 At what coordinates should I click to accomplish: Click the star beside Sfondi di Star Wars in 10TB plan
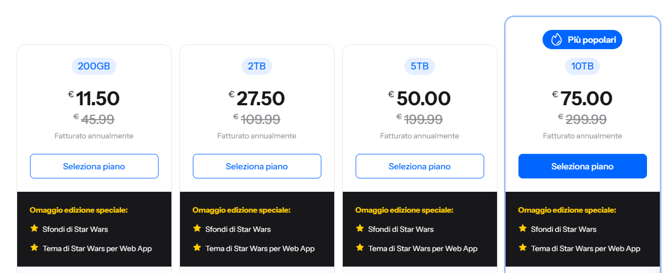pos(523,229)
